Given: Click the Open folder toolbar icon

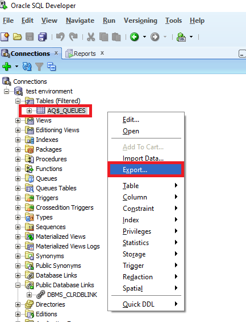Looking at the screenshot, I should coord(18,37).
